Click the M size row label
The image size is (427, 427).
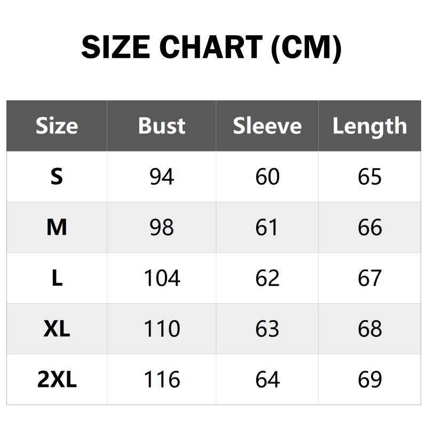pyautogui.click(x=57, y=227)
